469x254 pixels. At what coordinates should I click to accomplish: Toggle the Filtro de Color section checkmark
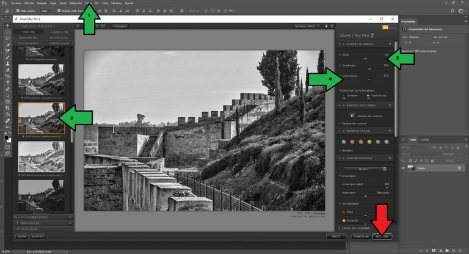pos(343,131)
